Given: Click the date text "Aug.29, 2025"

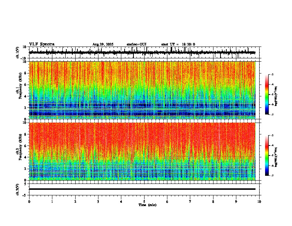Looking at the screenshot, I should coord(103,44).
